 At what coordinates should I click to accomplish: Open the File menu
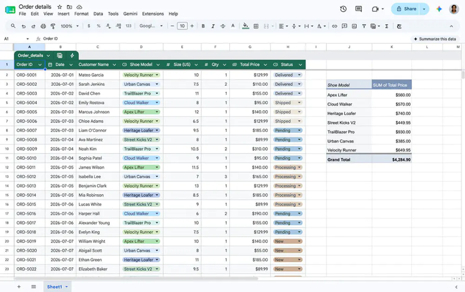pos(22,14)
